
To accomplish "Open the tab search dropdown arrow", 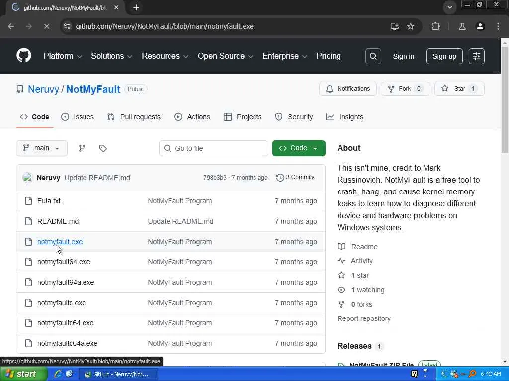I will tap(449, 7).
